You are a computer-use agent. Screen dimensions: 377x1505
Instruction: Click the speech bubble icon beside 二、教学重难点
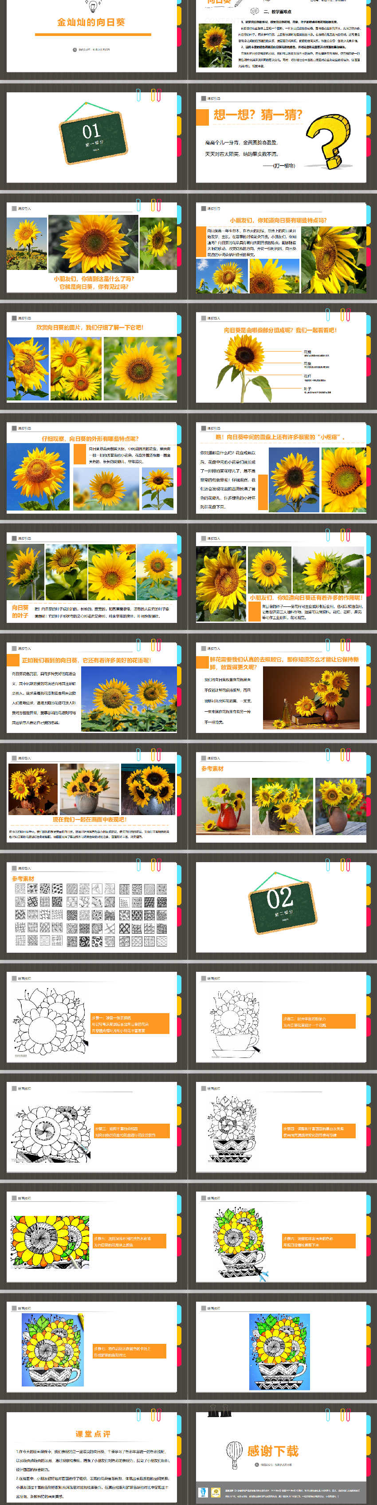click(254, 11)
